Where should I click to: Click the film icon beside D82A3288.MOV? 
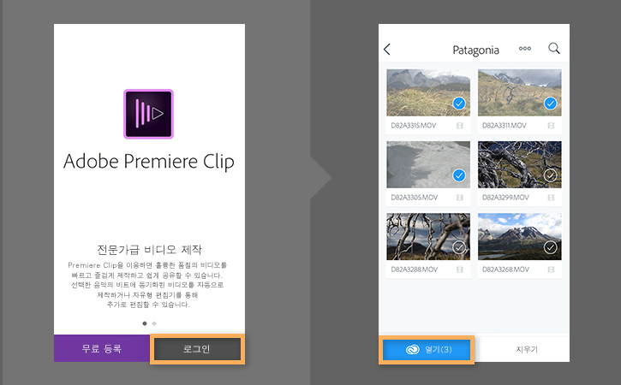click(460, 269)
